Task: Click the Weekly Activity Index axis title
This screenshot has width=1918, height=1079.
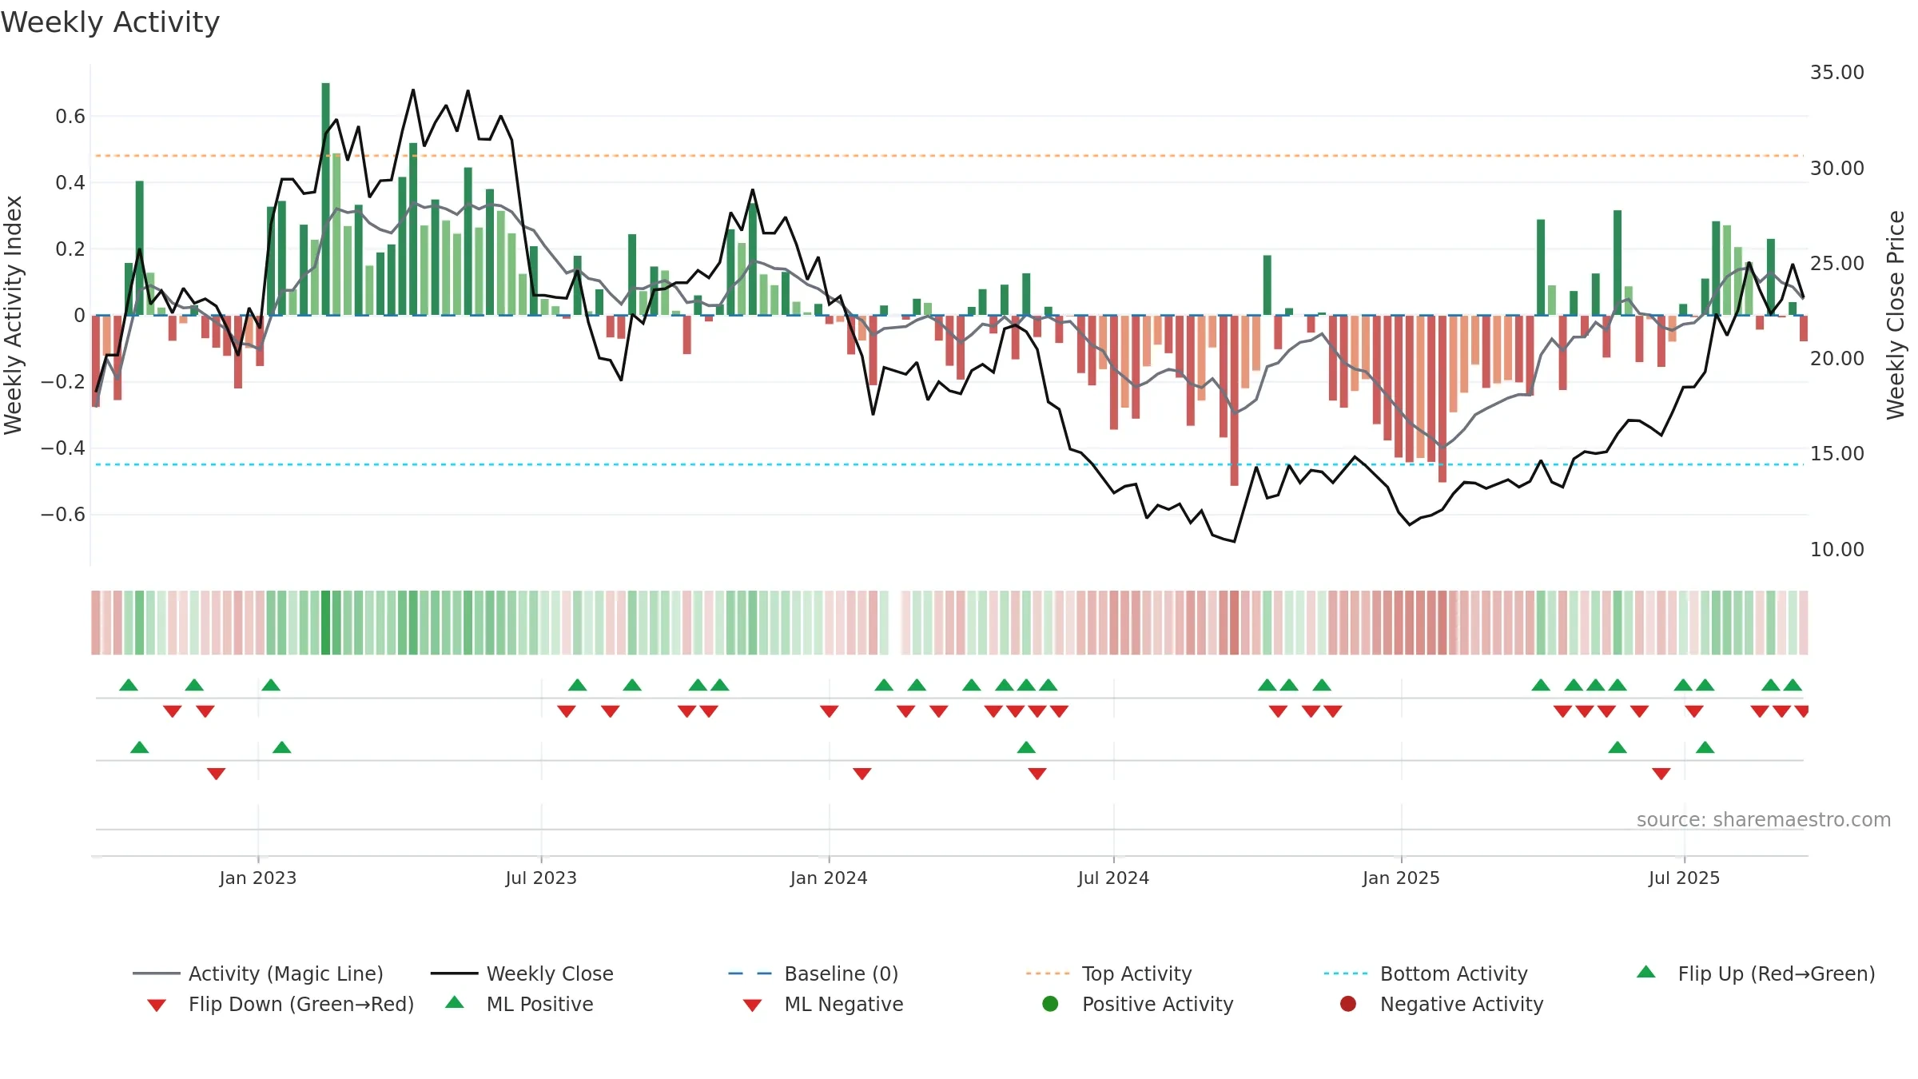Action: (x=14, y=315)
